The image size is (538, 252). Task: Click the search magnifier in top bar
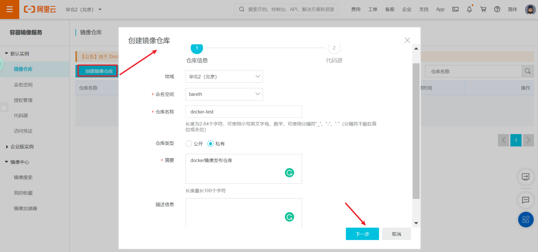pos(242,9)
